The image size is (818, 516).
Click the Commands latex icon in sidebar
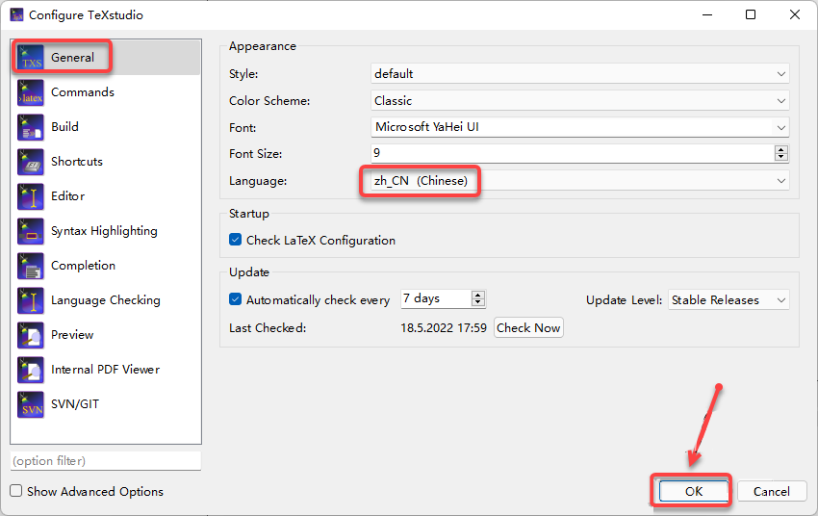coord(31,92)
